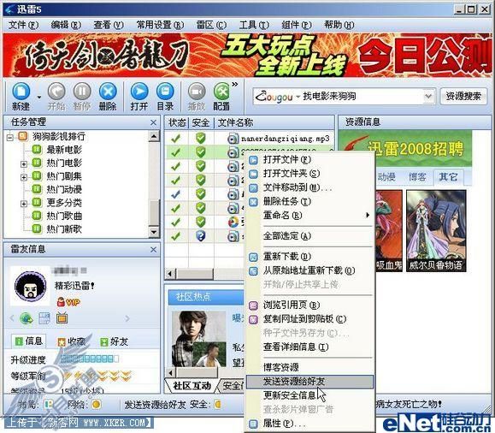Switch to the 博客 resource tab
Screen dimensions: 495x433
(417, 177)
